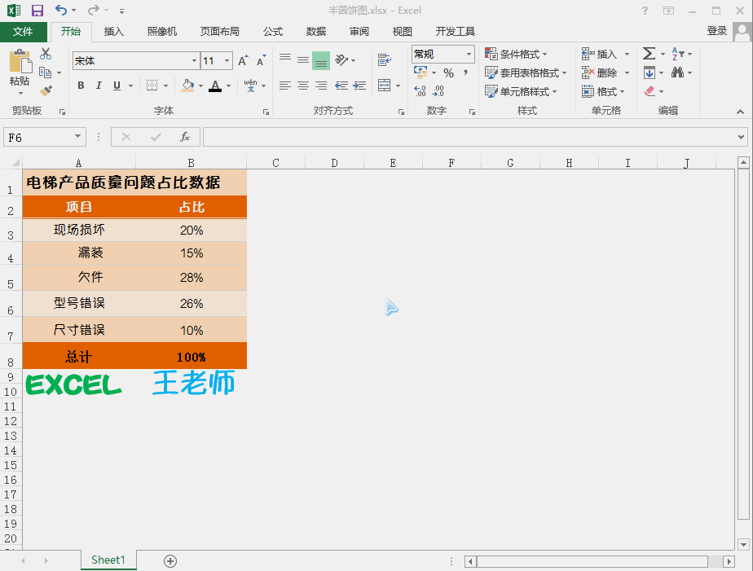Toggle underline formatting
The image size is (753, 571).
point(117,86)
